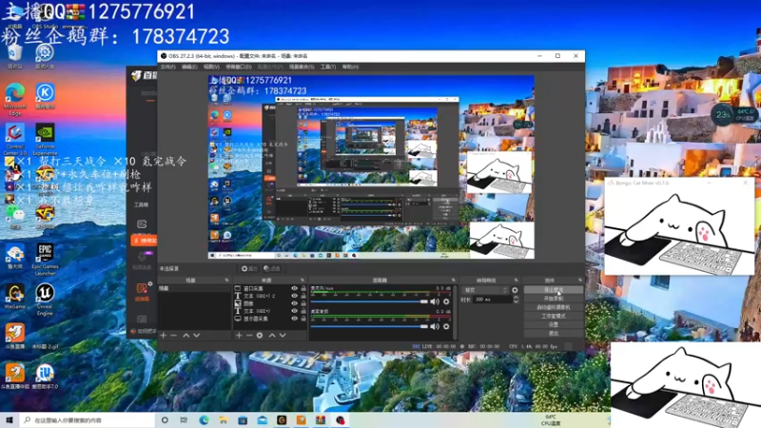
Task: Mute the 麦克风/Aux speaker icon
Action: 435,302
